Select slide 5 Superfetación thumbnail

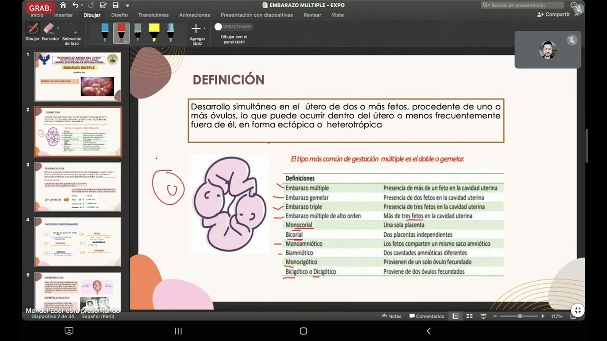coord(78,291)
